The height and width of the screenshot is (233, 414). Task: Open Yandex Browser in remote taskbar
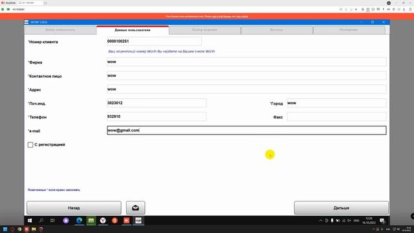pos(103,220)
